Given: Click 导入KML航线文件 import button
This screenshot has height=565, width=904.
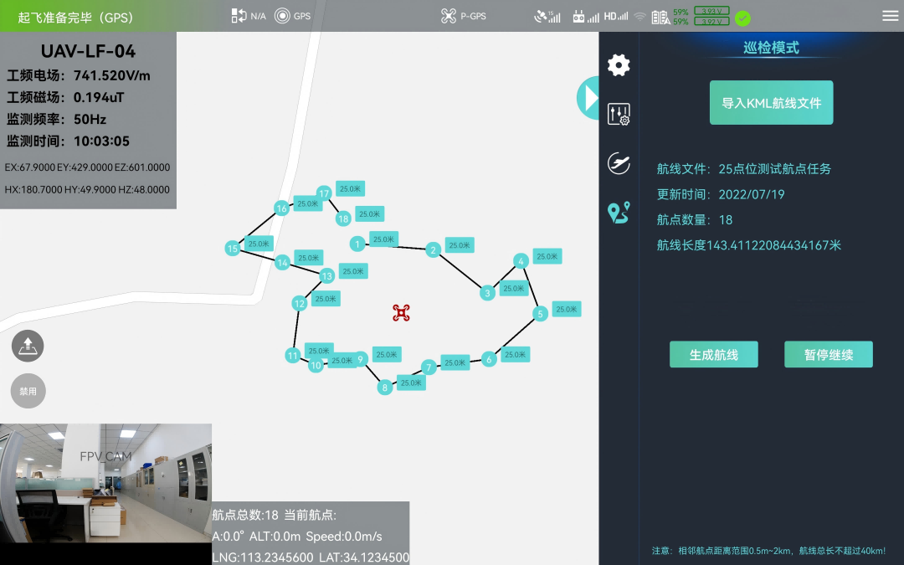Looking at the screenshot, I should pyautogui.click(x=771, y=103).
